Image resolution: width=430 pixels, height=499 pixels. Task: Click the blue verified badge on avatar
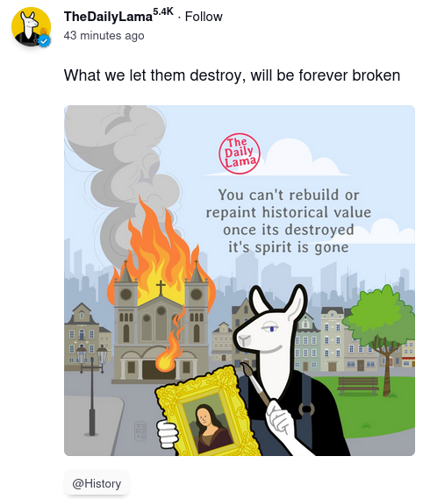tap(44, 40)
